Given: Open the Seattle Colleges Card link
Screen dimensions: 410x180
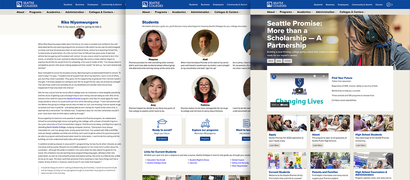Looking at the screenshot, I should tap(157, 163).
